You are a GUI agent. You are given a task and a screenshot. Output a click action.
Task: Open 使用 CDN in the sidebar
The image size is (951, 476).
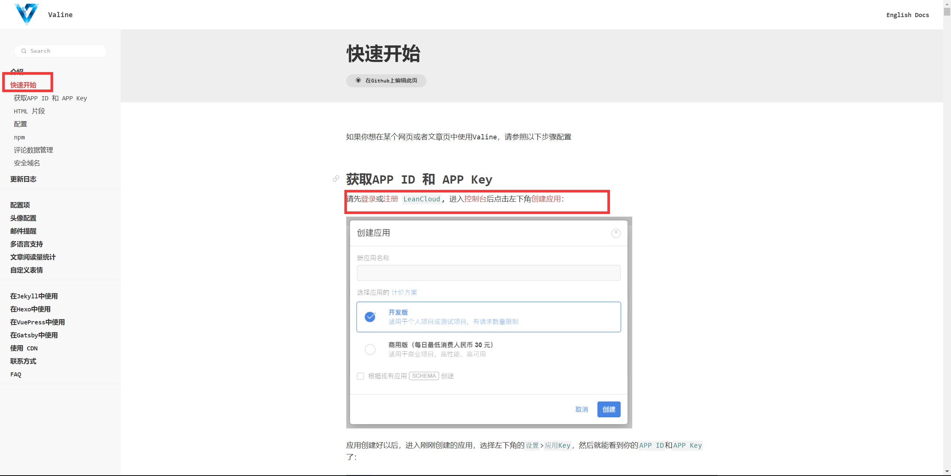pyautogui.click(x=24, y=348)
